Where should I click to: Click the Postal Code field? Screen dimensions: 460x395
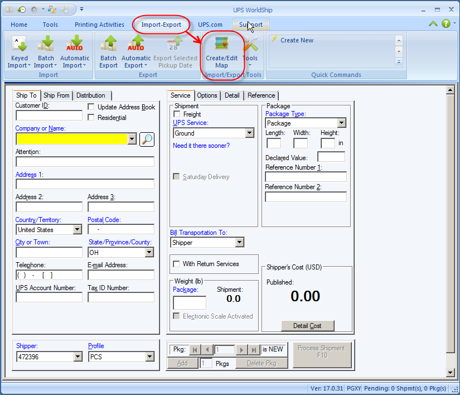pos(121,229)
